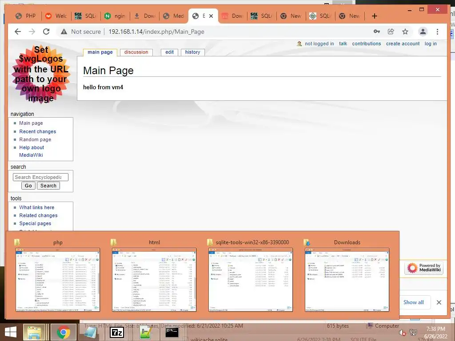455x341 pixels.
Task: Open Notepad++ from the taskbar
Action: click(145, 332)
